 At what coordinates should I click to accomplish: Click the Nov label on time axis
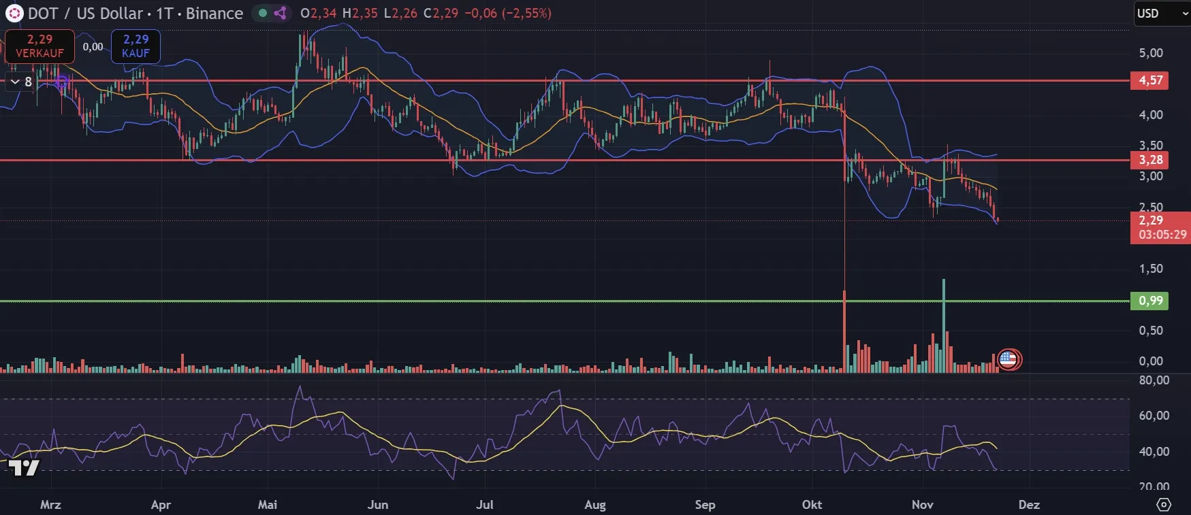pyautogui.click(x=922, y=504)
